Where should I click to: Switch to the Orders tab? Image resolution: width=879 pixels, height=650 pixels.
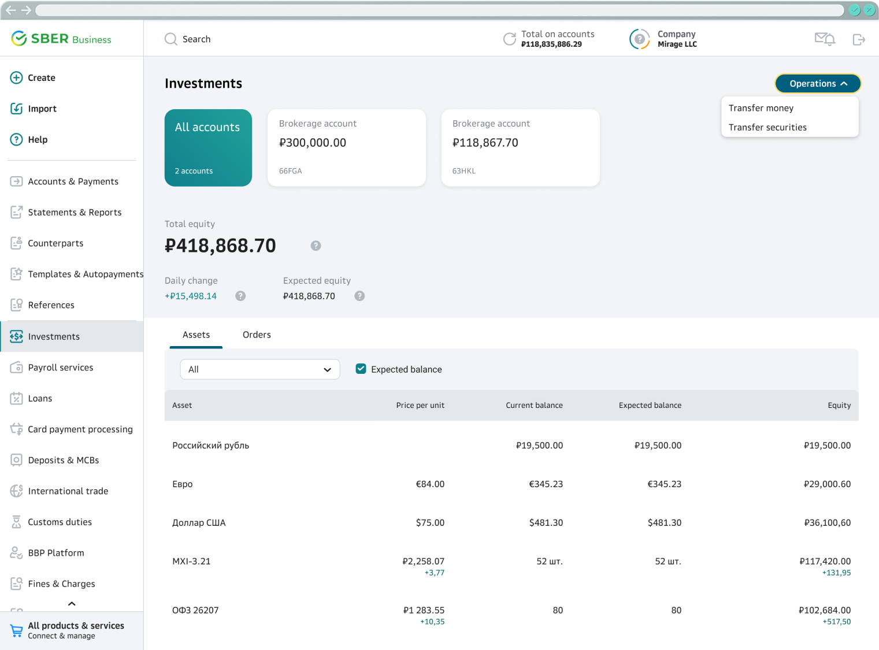click(257, 335)
